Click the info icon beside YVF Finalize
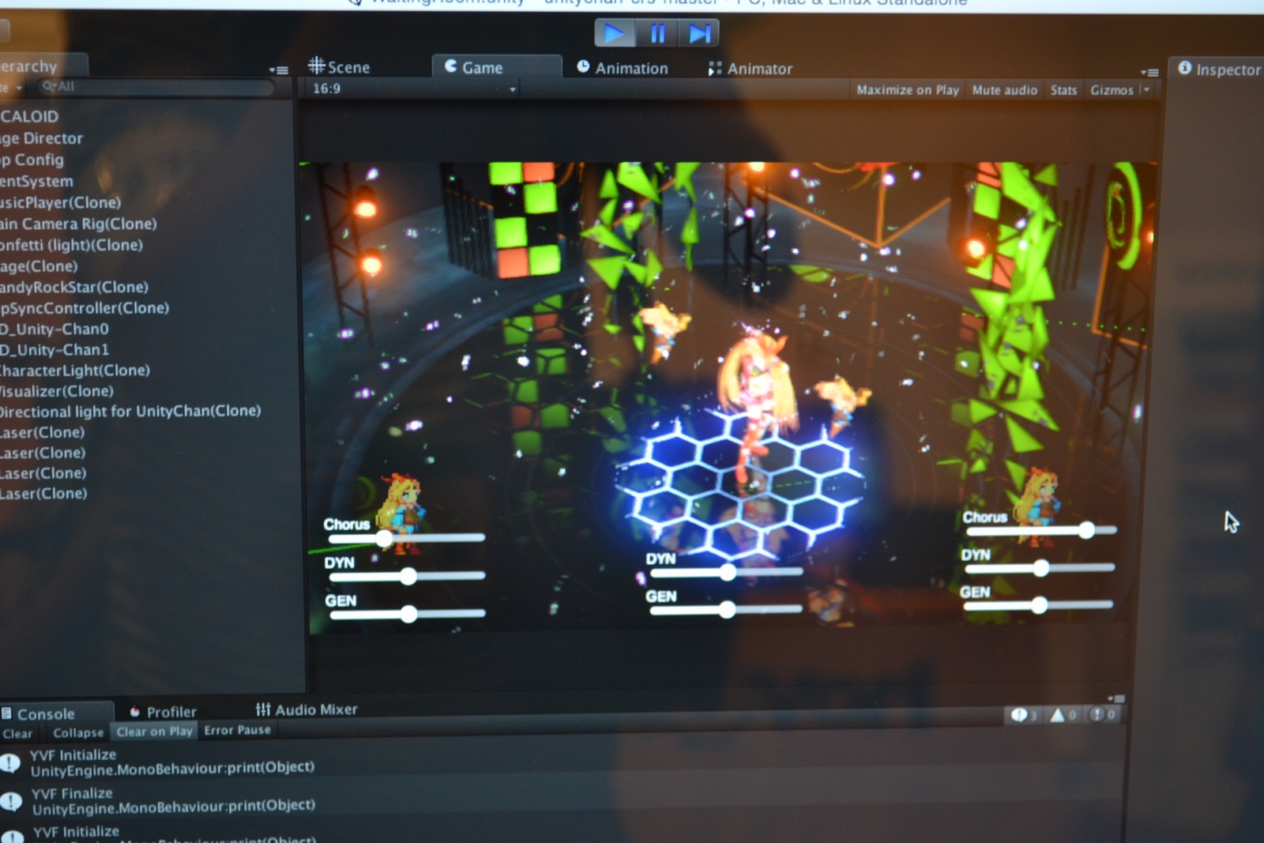 10,802
